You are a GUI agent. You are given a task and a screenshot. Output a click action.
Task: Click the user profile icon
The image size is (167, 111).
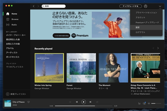(x=146, y=6)
